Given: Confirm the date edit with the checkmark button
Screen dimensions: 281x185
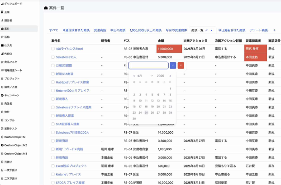Looking at the screenshot, I should pyautogui.click(x=173, y=65).
